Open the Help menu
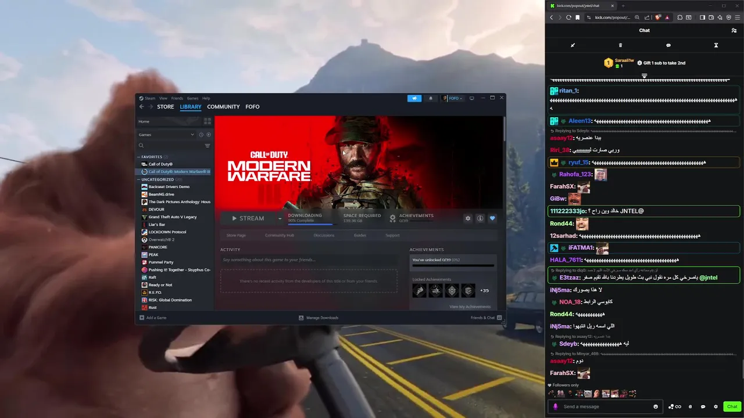Screen dimensions: 744x418 (x=206, y=98)
